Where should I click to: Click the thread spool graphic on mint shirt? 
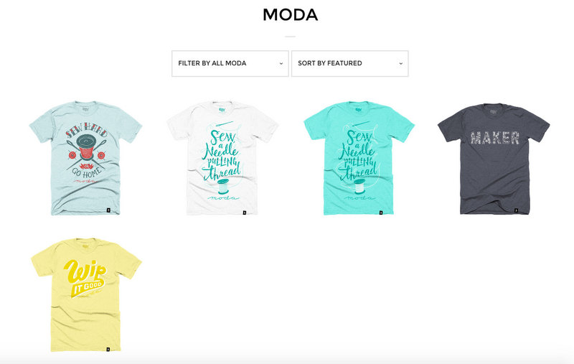(x=359, y=187)
